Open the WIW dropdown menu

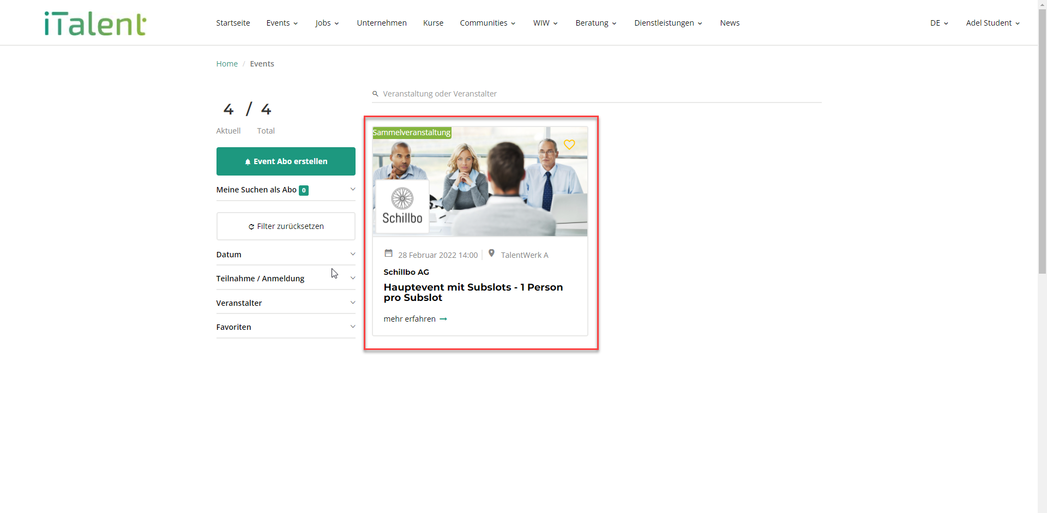click(x=545, y=23)
